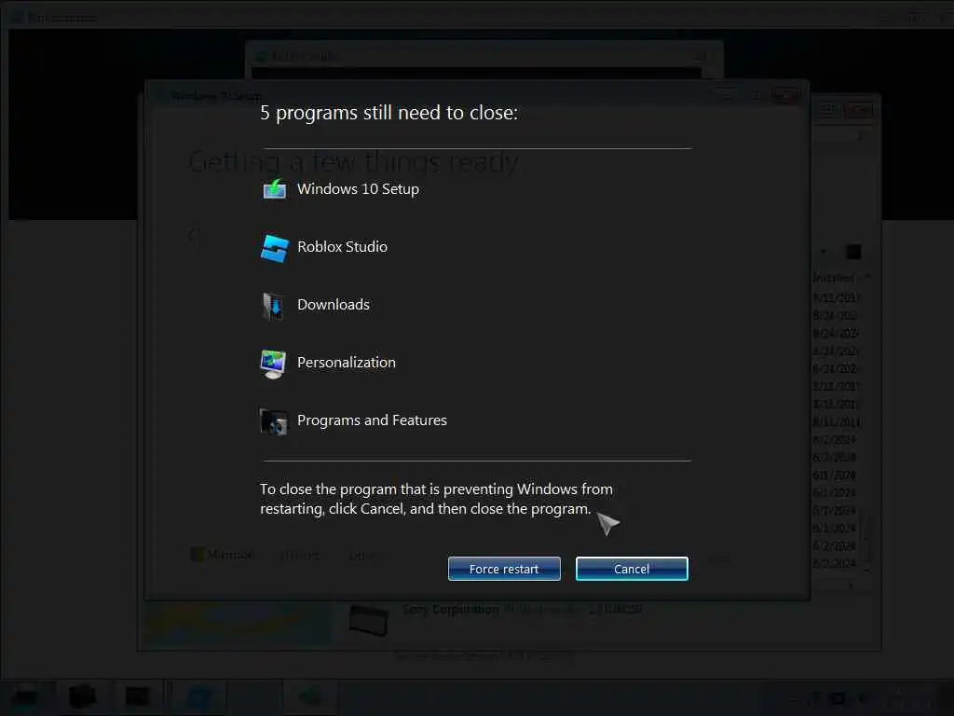Click the instruction text about clicking Cancel
This screenshot has height=716, width=954.
(436, 499)
